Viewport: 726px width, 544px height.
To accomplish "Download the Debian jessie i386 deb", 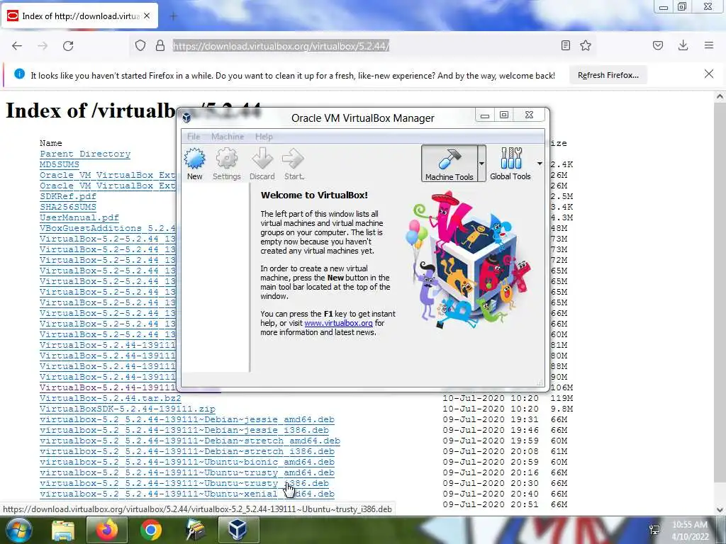I will click(184, 430).
